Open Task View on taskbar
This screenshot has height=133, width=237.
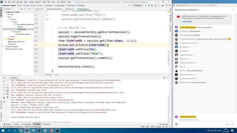pyautogui.click(x=15, y=130)
